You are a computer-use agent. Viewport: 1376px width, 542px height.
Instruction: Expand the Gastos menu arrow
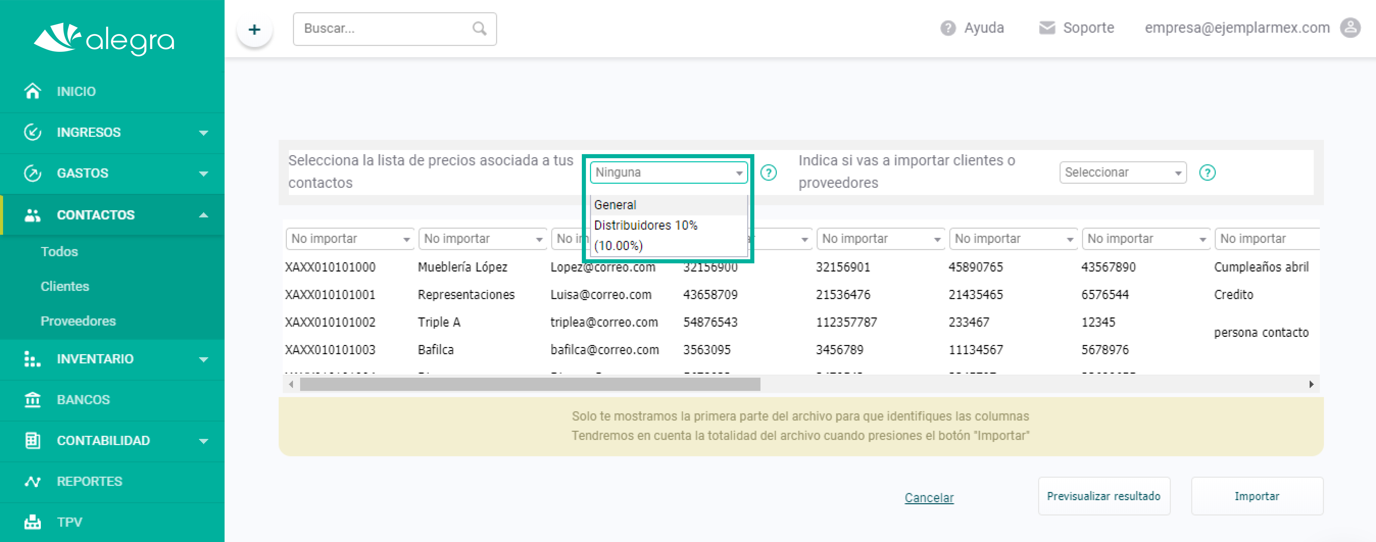click(203, 174)
